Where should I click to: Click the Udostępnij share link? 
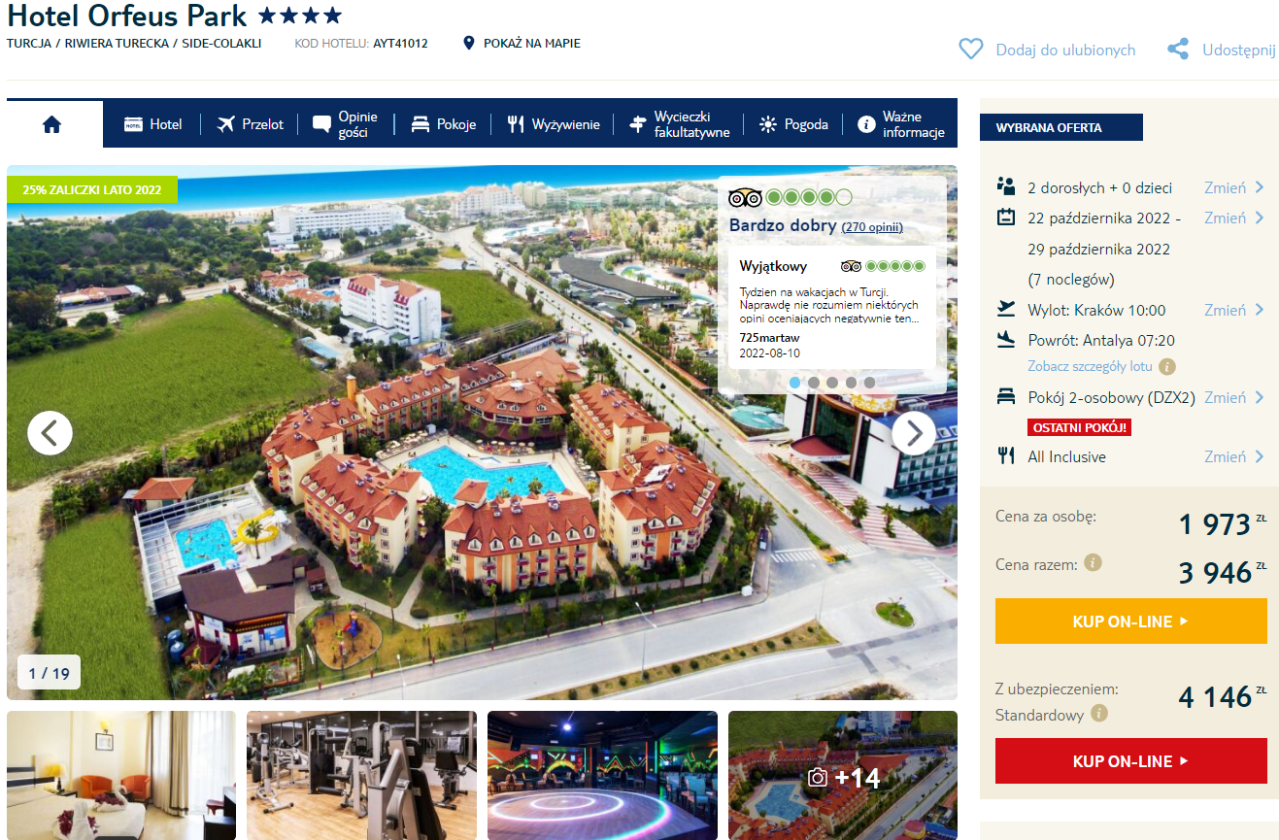click(1239, 50)
